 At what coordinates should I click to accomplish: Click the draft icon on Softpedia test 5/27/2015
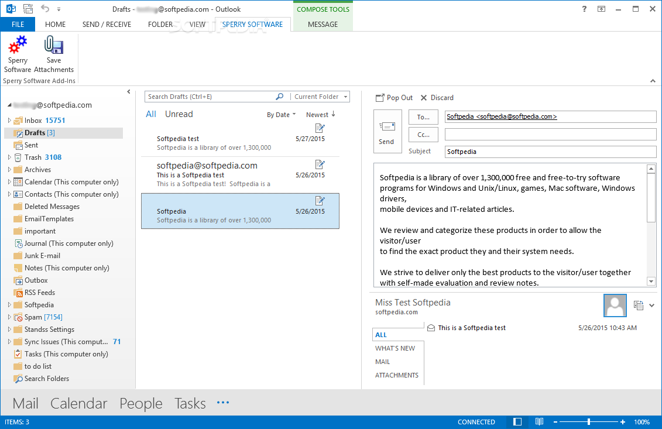(x=320, y=128)
